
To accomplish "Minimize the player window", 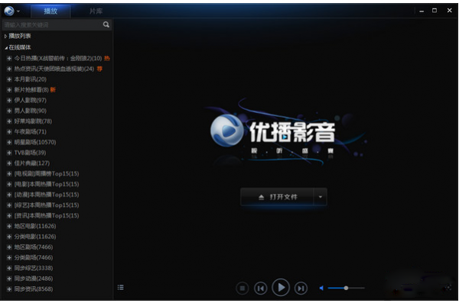I will (422, 11).
